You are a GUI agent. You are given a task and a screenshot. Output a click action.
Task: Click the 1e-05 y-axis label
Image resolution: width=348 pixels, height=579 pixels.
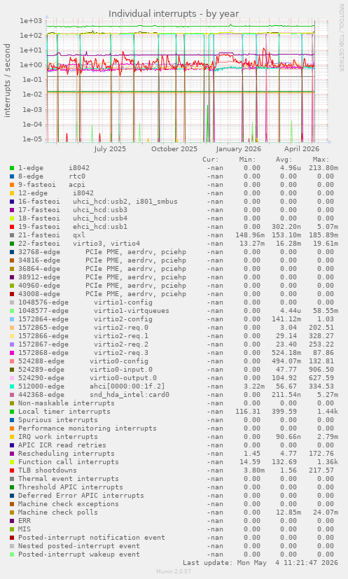(32, 139)
